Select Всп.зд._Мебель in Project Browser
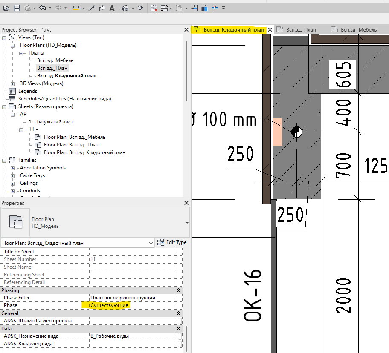This screenshot has height=353, width=389. click(55, 60)
